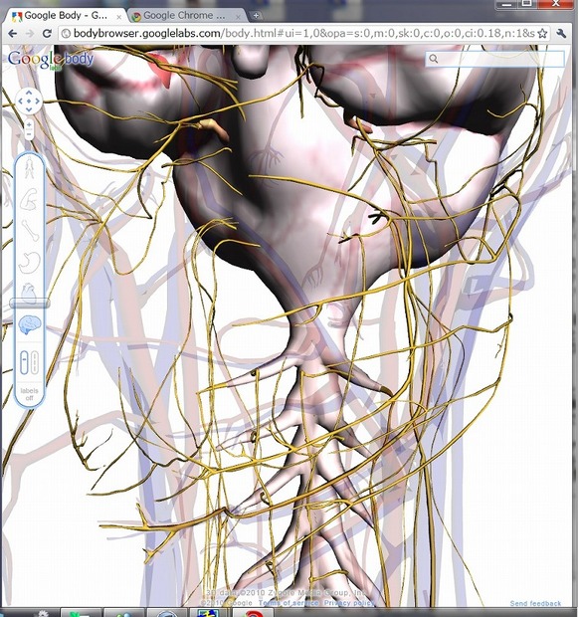Select the skin layer body silhouette icon
This screenshot has height=617, width=579.
click(29, 167)
